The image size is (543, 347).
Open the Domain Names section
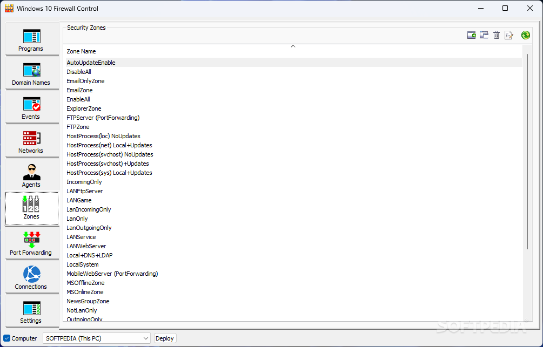(32, 73)
